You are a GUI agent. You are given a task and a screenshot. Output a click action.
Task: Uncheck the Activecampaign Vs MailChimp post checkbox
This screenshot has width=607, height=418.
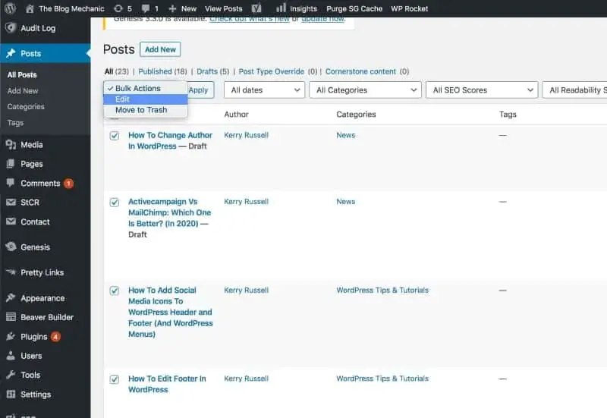tap(115, 203)
